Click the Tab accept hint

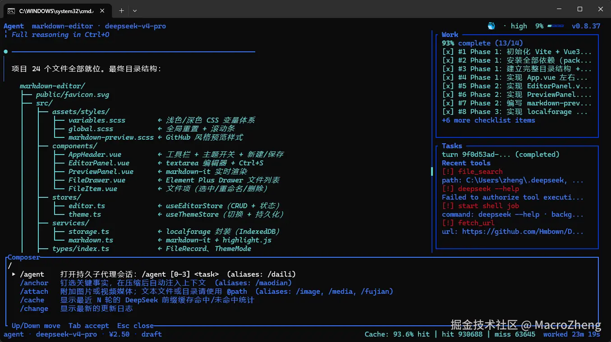click(x=89, y=326)
